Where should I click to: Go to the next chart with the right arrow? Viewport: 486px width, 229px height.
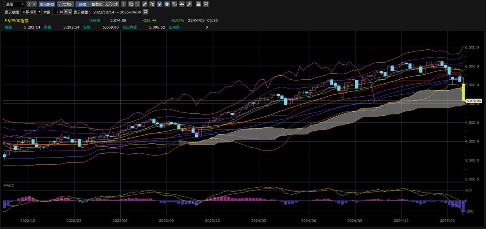coord(34,4)
